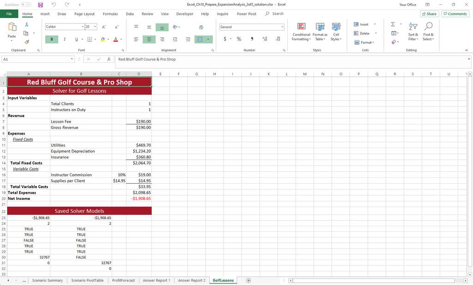Decrease indent
The height and width of the screenshot is (285, 473).
coord(175,39)
